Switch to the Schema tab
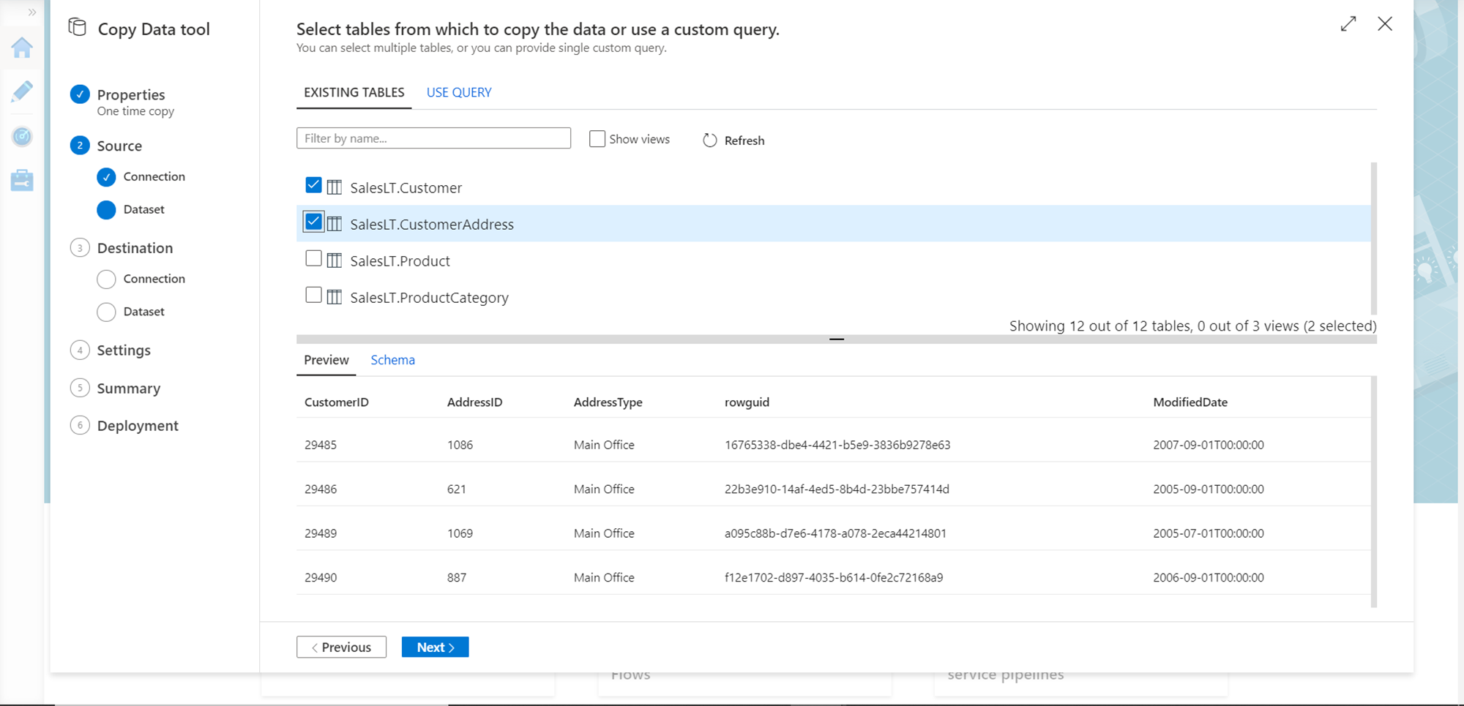 [x=392, y=360]
